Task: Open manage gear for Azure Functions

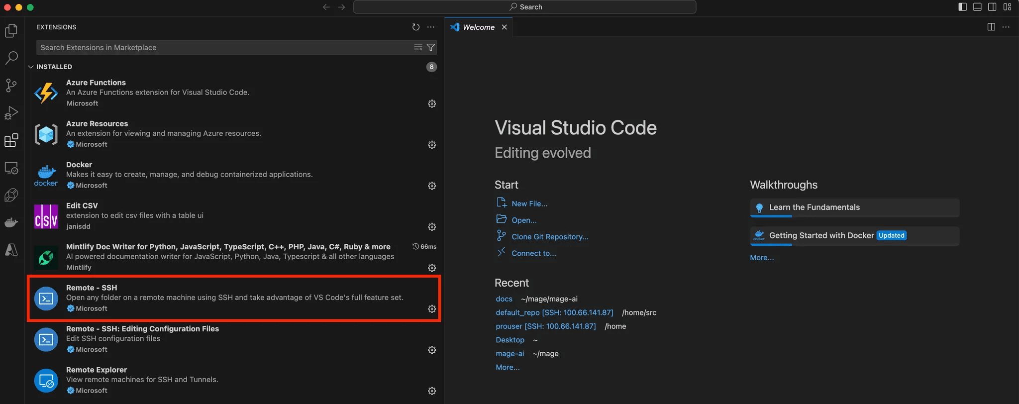Action: click(432, 103)
